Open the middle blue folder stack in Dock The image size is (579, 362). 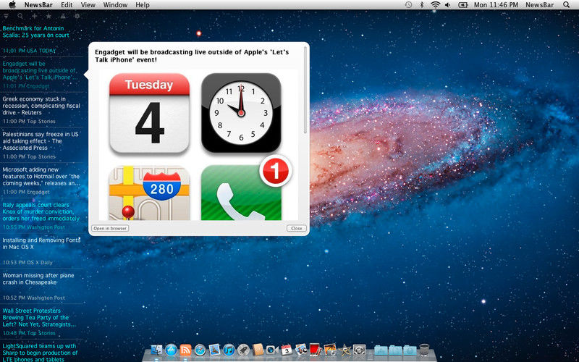395,350
